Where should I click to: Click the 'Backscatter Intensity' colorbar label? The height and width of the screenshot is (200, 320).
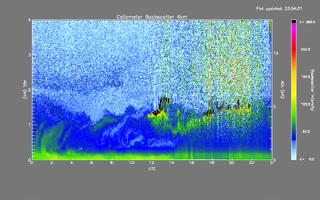click(312, 90)
